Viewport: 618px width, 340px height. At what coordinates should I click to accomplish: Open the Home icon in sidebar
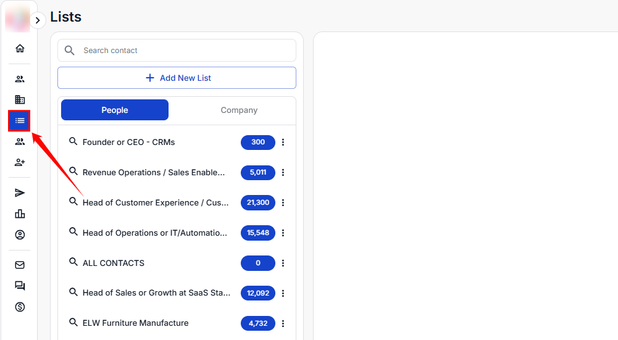coord(20,48)
